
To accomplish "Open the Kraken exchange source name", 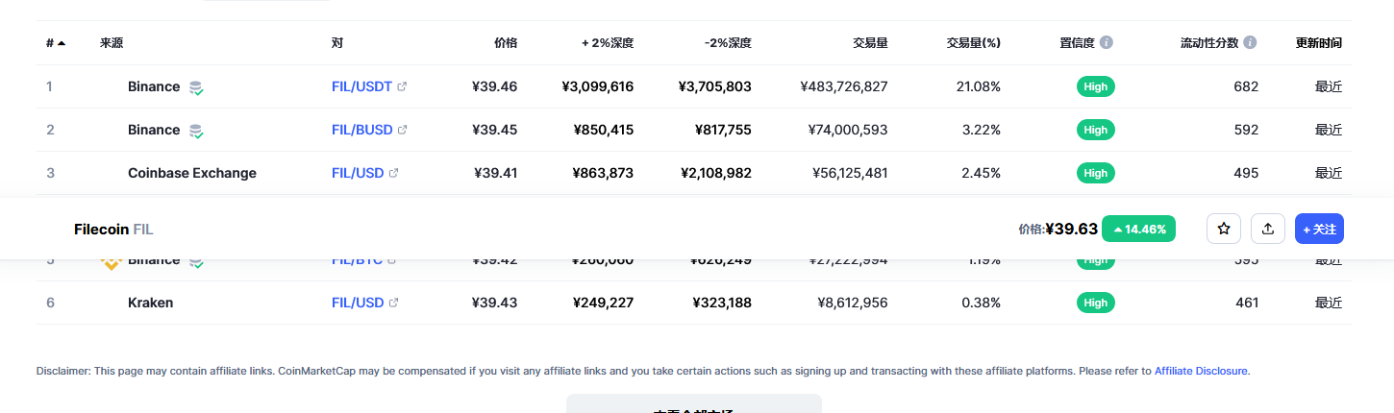I will pos(150,303).
